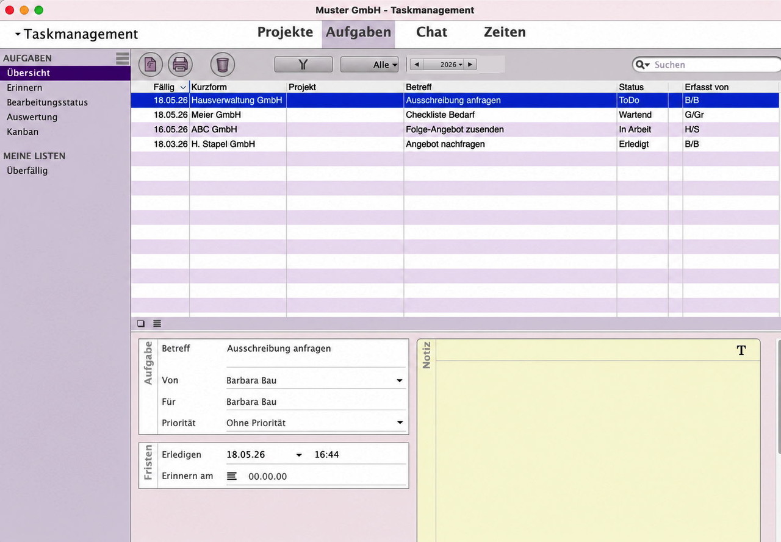This screenshot has width=781, height=542.
Task: Open the 2026 year dropdown
Action: click(450, 65)
